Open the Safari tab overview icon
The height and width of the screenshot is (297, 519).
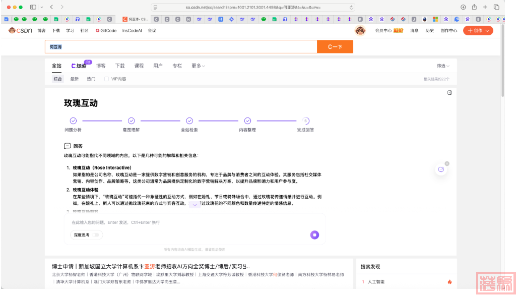(x=496, y=7)
